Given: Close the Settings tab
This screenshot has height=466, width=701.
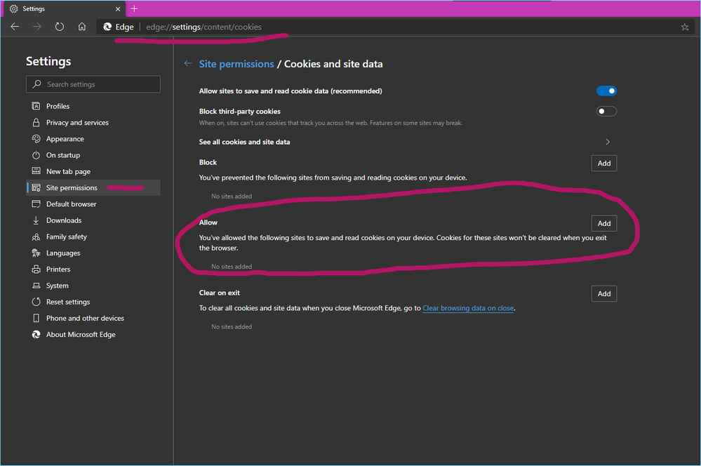Looking at the screenshot, I should [118, 9].
